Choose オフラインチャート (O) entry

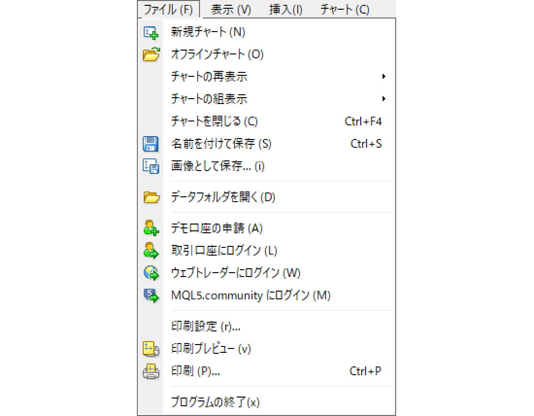[x=217, y=54]
